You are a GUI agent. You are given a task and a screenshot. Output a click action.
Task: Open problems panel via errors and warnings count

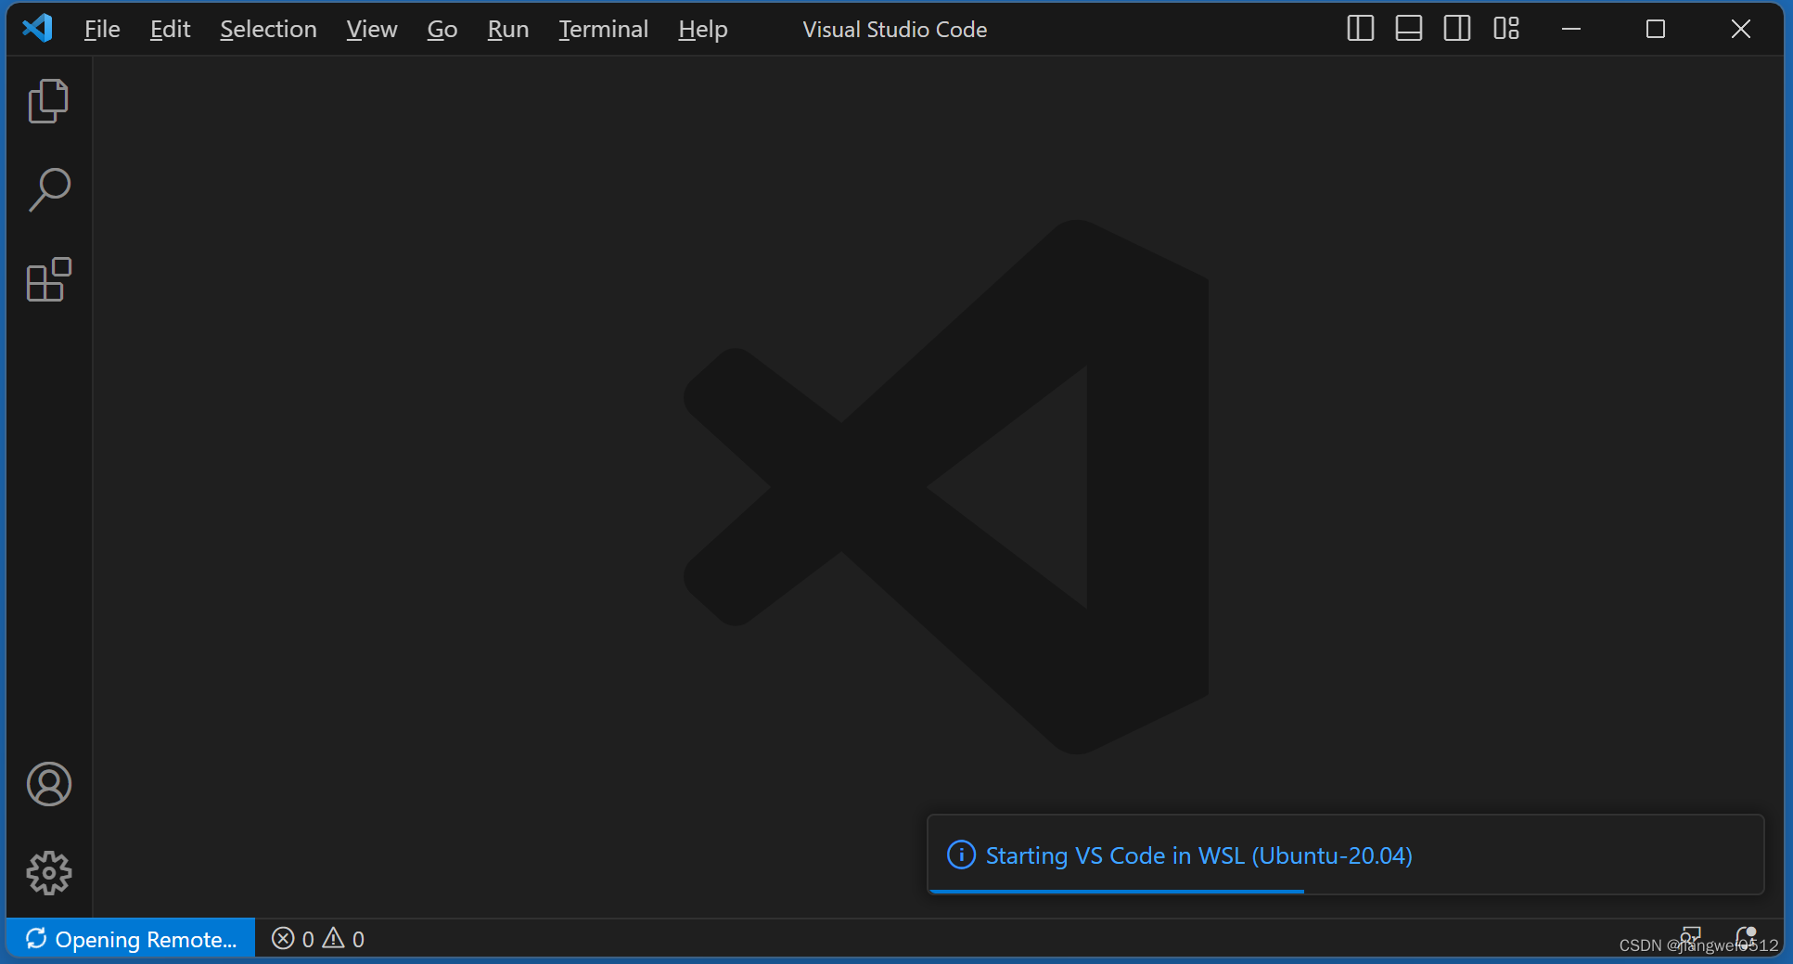318,939
